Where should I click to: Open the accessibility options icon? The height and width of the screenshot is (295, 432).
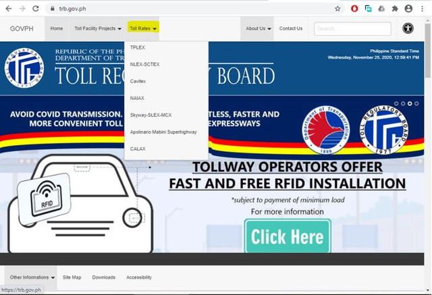pyautogui.click(x=408, y=28)
